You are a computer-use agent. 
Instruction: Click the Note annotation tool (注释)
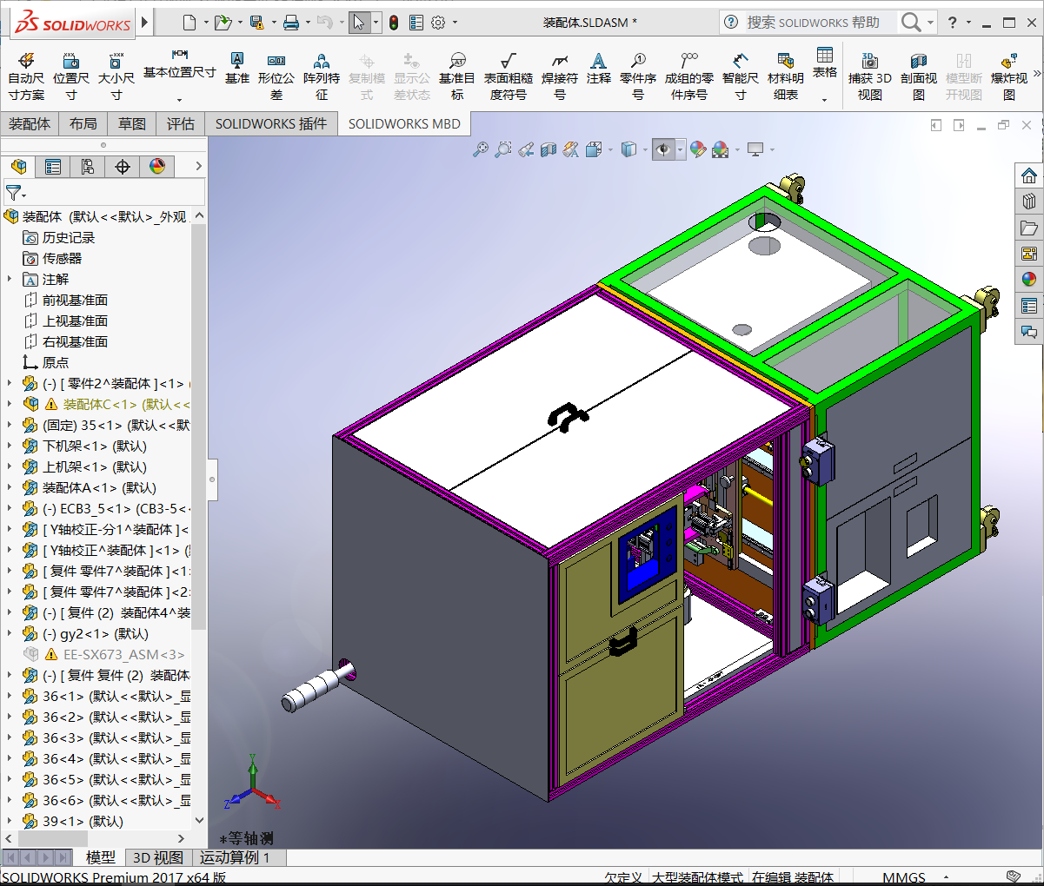click(x=598, y=68)
